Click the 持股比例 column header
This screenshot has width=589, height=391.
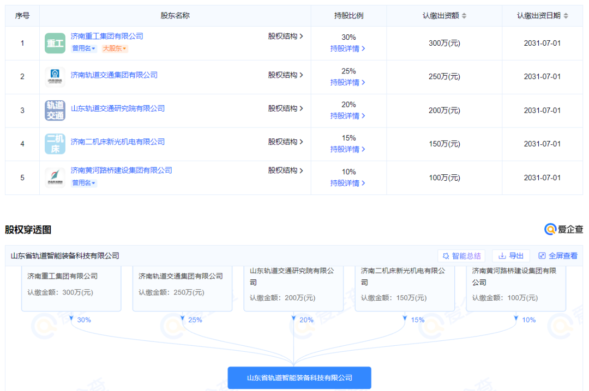[348, 15]
